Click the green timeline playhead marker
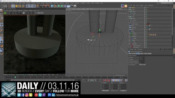The width and height of the screenshot is (175, 98). click(x=15, y=77)
